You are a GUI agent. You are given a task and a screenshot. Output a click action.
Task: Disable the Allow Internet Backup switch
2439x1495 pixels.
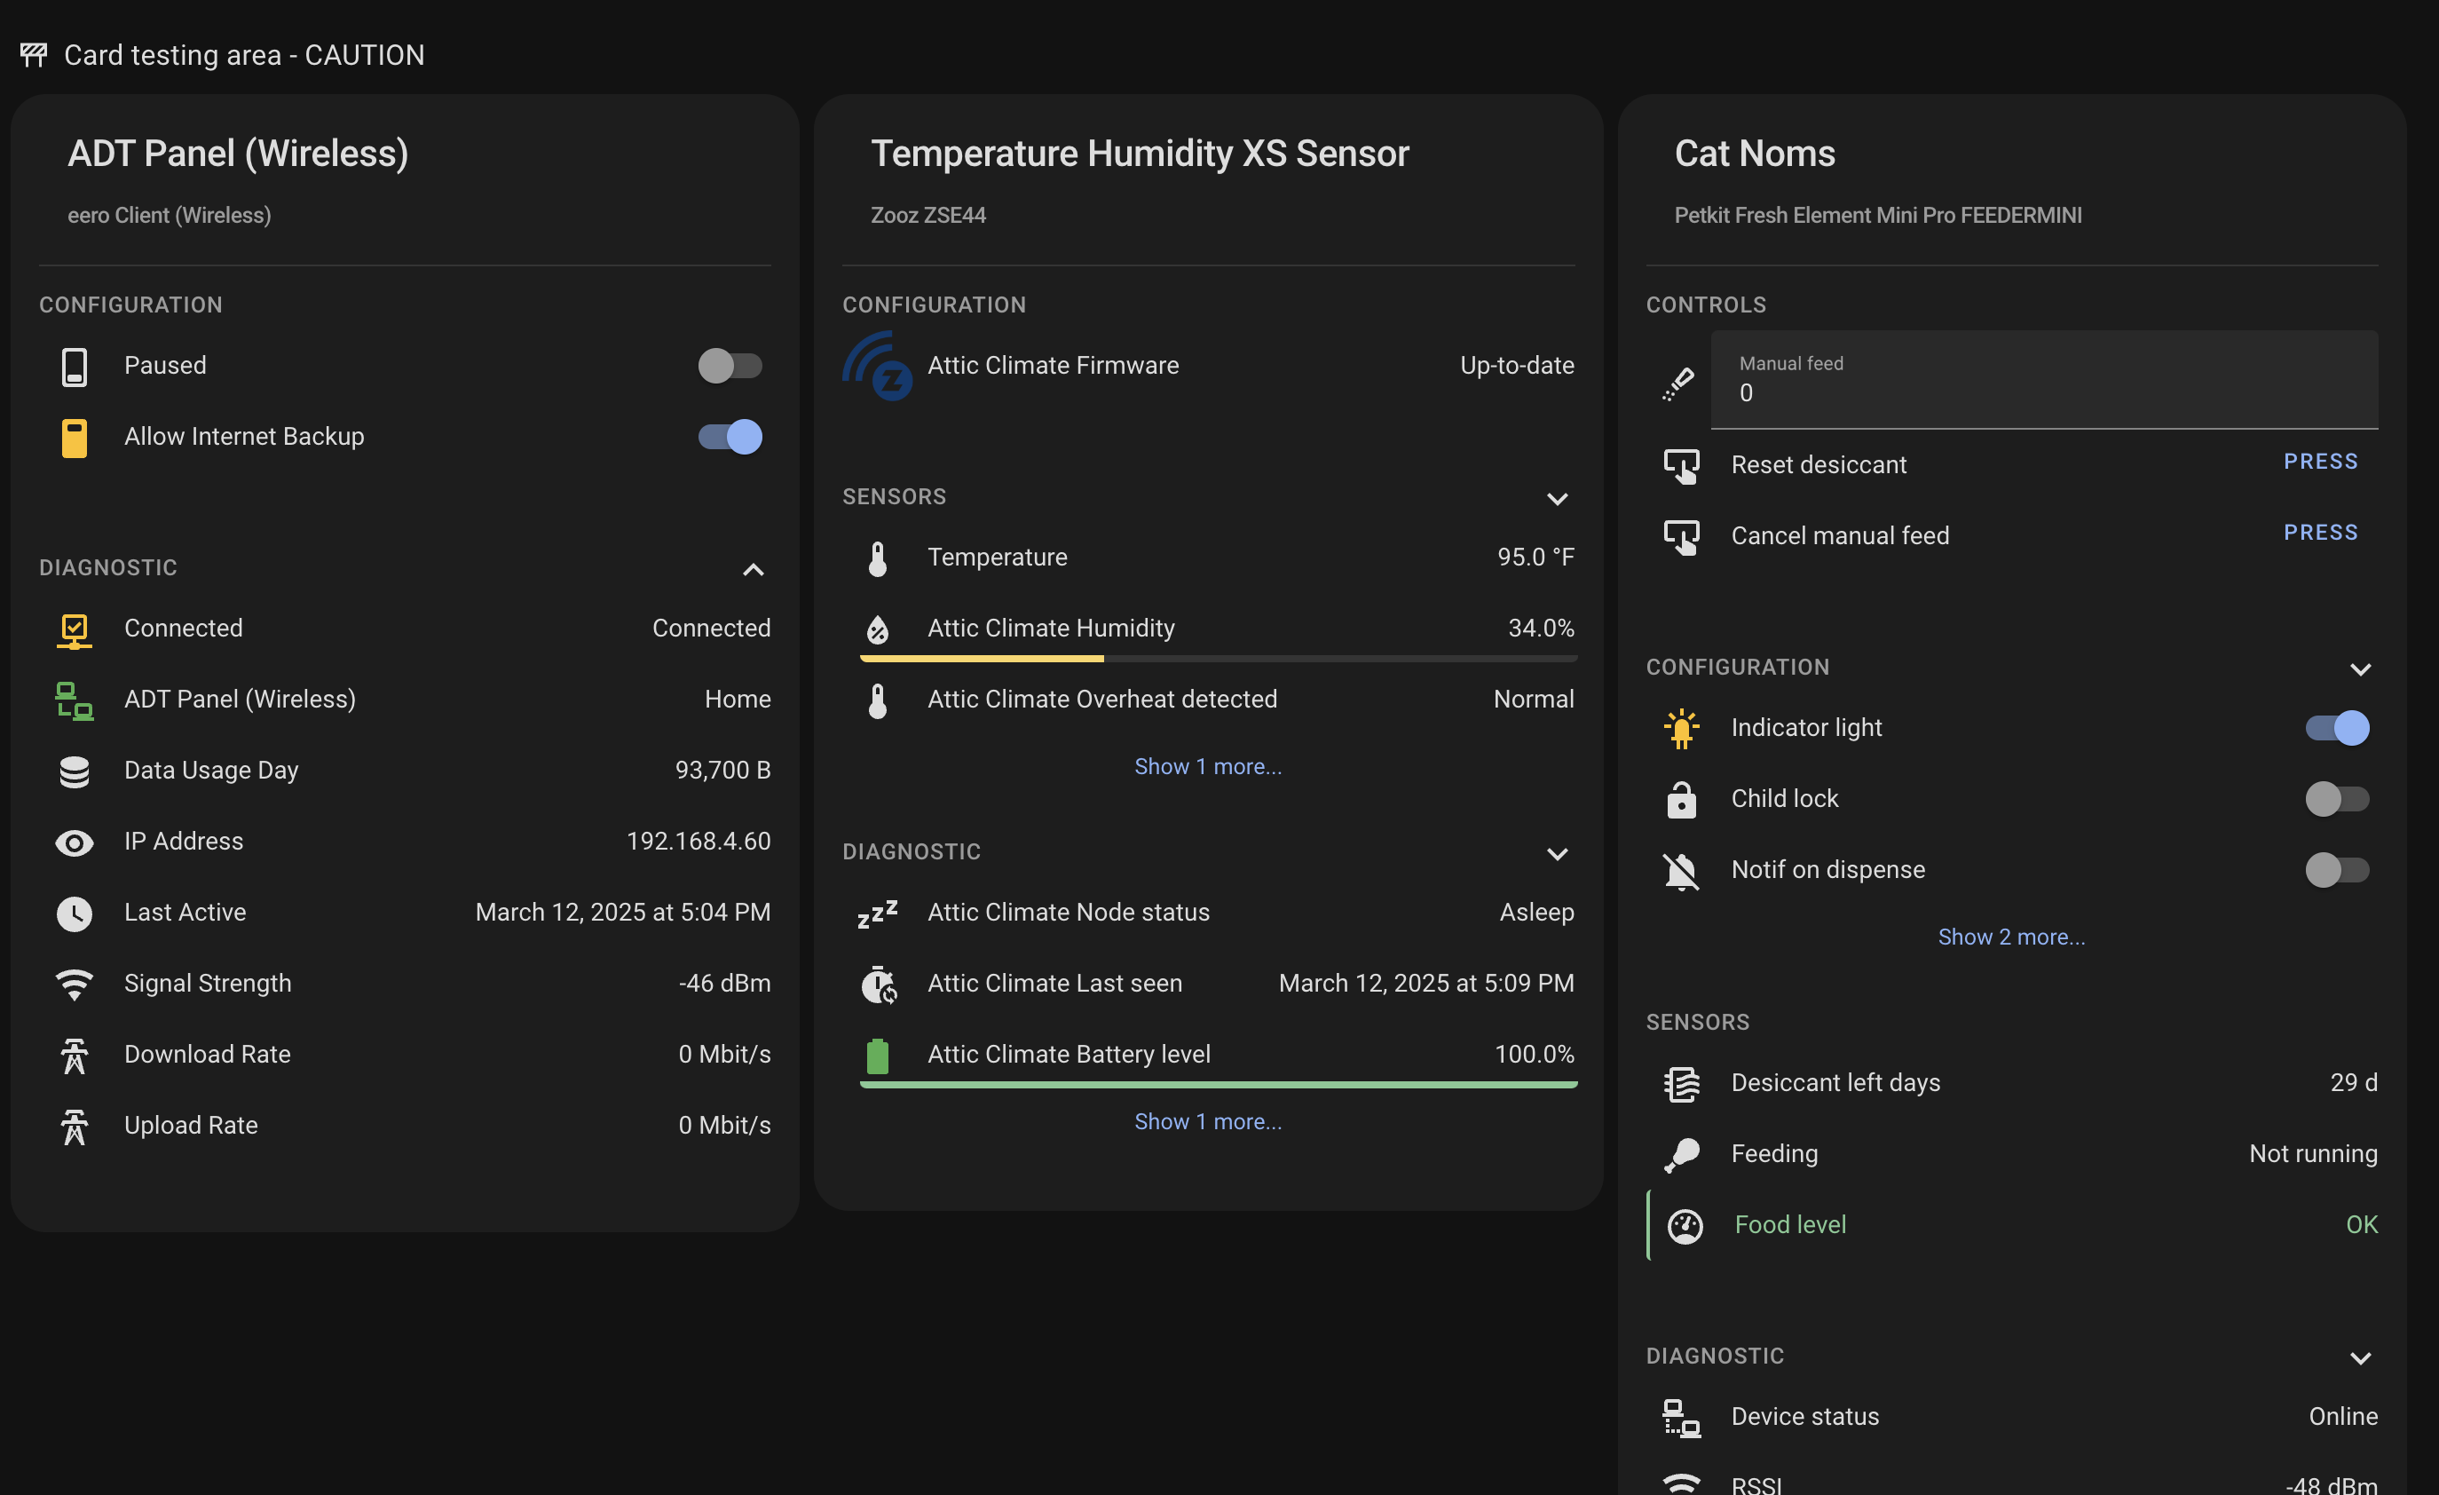pyautogui.click(x=730, y=437)
